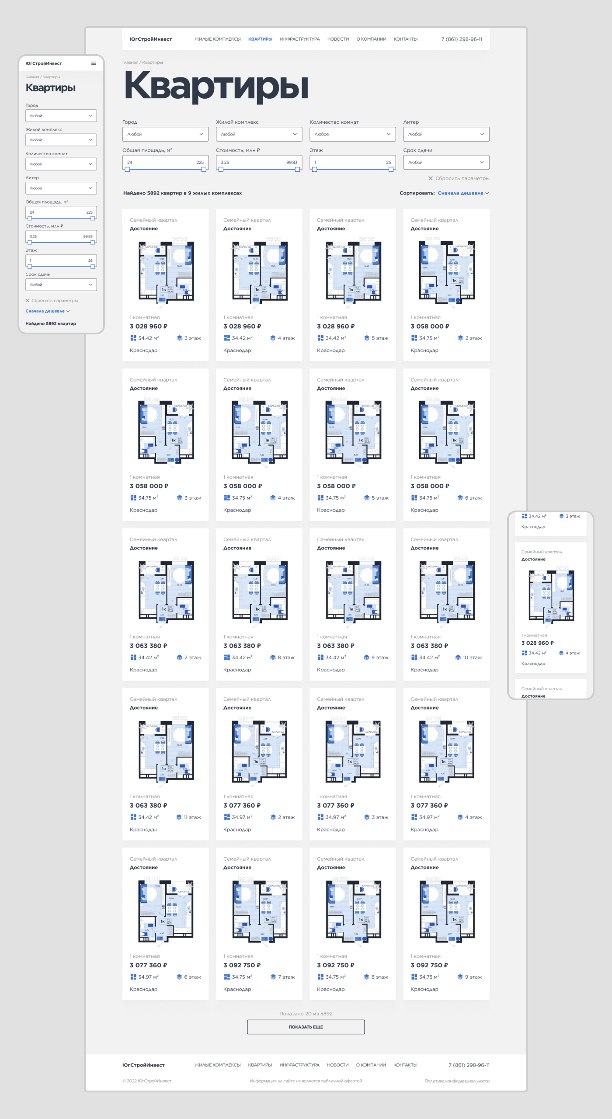Open the Город dropdown in the mobile panel
The height and width of the screenshot is (1119, 612).
[61, 116]
